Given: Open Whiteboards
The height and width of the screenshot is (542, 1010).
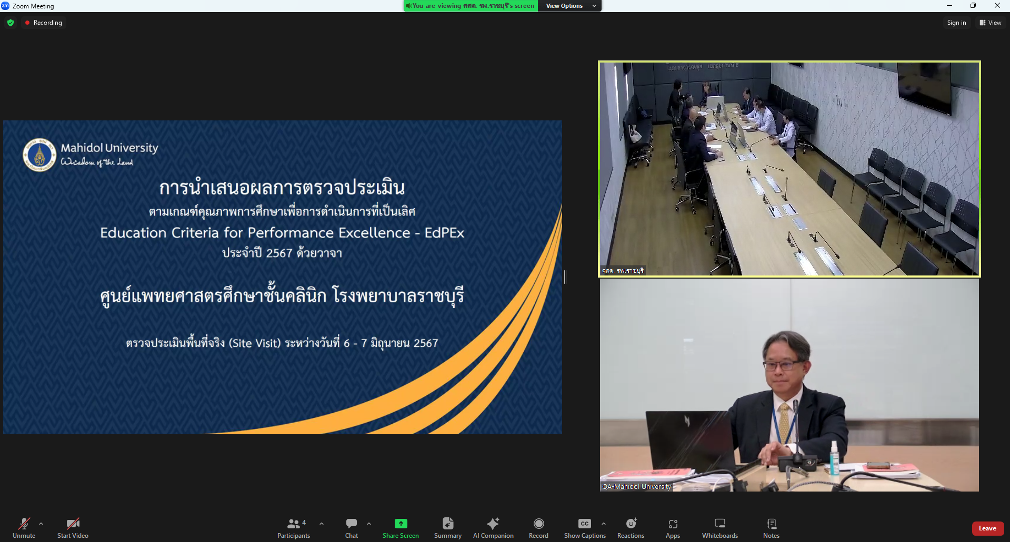Looking at the screenshot, I should pyautogui.click(x=719, y=528).
